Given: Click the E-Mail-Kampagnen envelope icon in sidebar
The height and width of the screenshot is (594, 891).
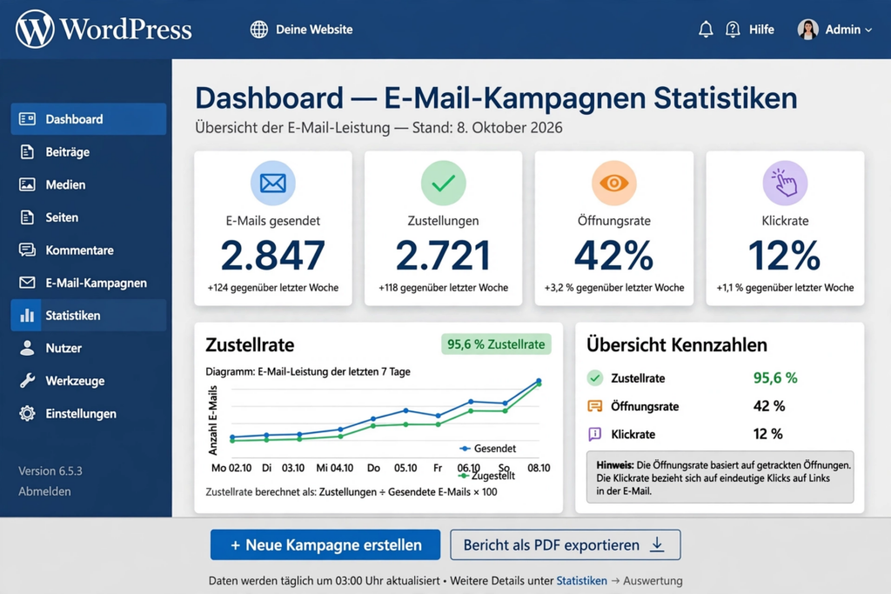Looking at the screenshot, I should [x=27, y=283].
